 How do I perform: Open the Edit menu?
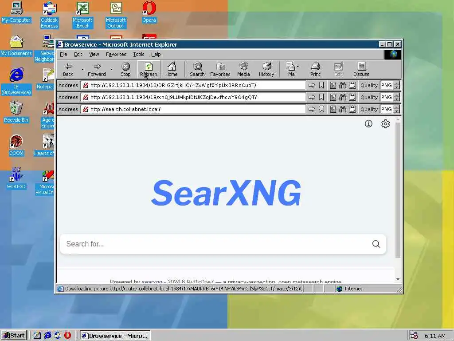point(78,54)
